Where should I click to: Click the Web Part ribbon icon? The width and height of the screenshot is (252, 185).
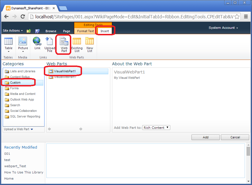click(64, 42)
